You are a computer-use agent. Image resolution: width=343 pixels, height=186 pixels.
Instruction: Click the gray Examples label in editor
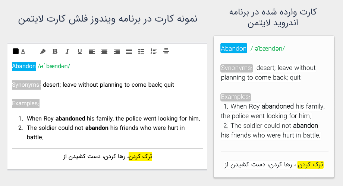(x=26, y=103)
